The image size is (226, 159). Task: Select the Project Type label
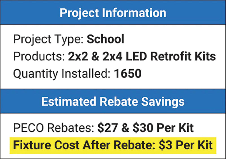[48, 39]
